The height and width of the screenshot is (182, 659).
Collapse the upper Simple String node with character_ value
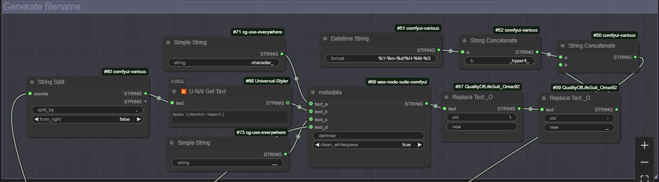168,42
